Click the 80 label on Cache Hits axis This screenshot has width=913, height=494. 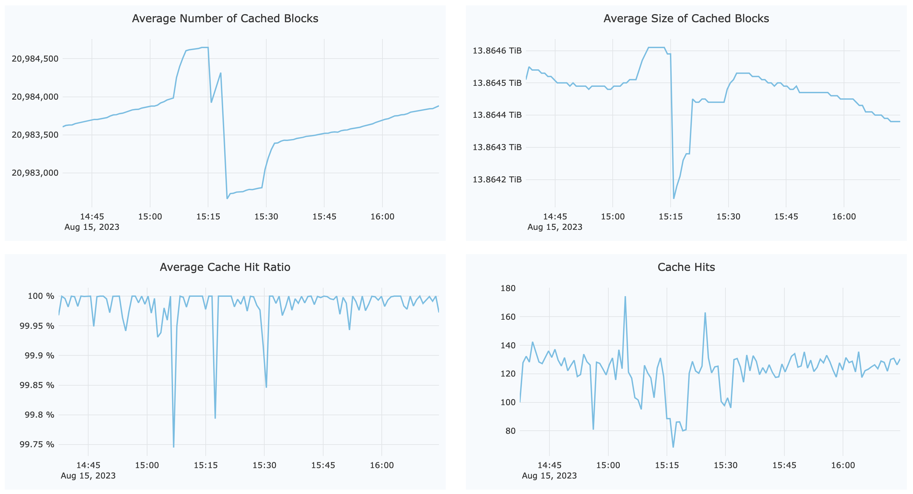click(x=510, y=431)
